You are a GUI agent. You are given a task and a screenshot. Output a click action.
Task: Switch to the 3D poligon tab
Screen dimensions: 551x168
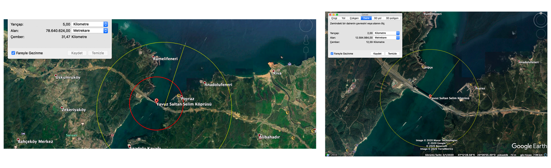(x=392, y=18)
